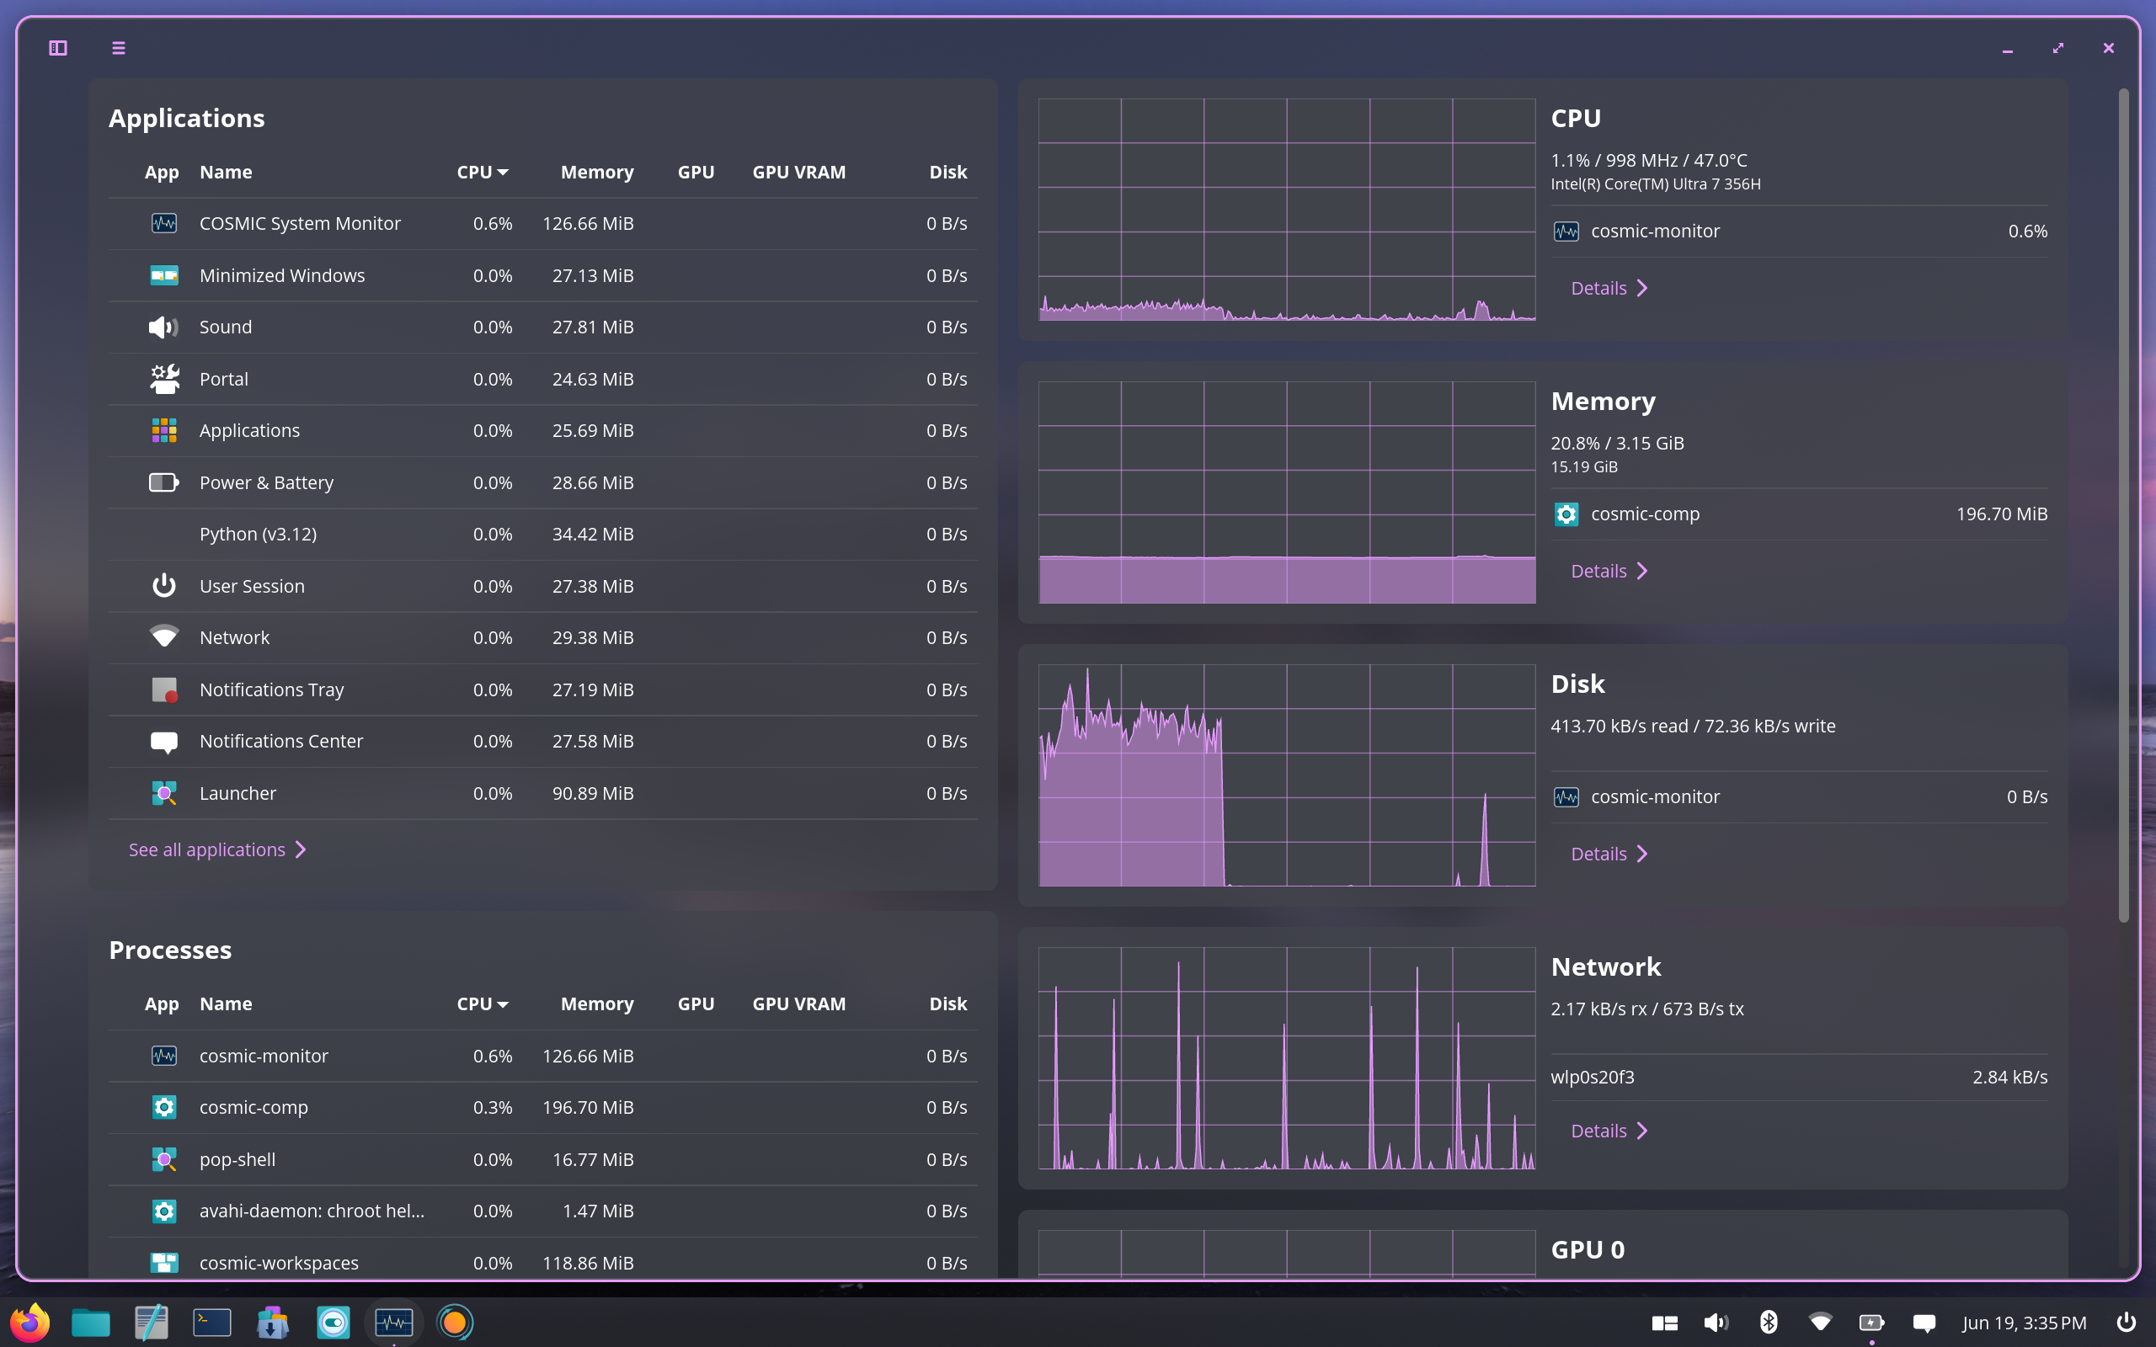The image size is (2156, 1347).
Task: Open Memory Details link
Action: tap(1609, 571)
